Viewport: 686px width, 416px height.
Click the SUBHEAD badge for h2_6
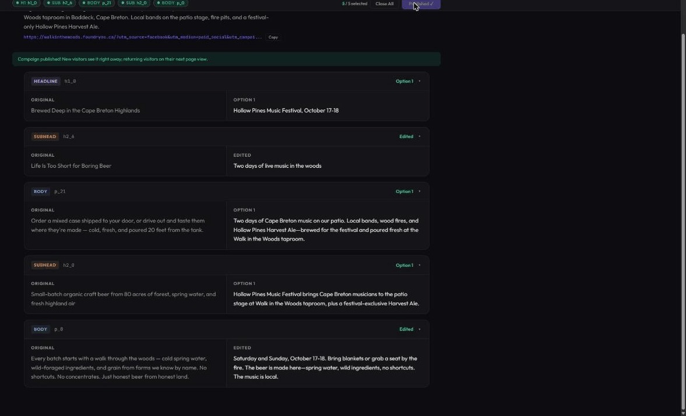(x=45, y=136)
